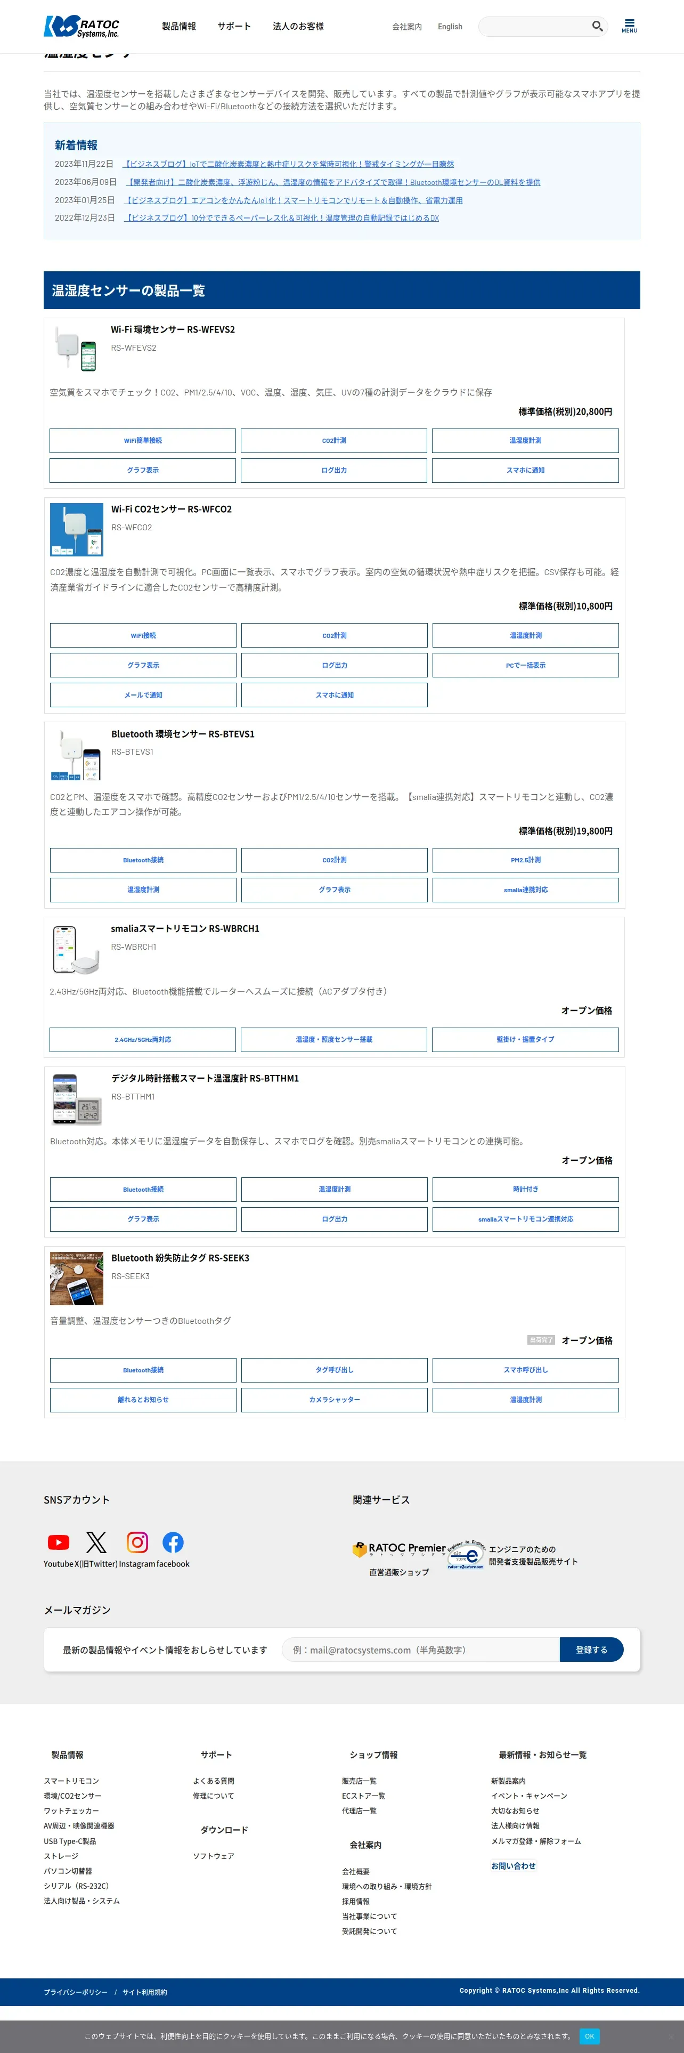Click the search magnifier icon
684x2053 pixels.
(x=597, y=26)
